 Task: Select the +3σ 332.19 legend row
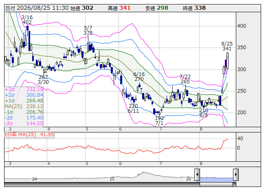[24, 89]
